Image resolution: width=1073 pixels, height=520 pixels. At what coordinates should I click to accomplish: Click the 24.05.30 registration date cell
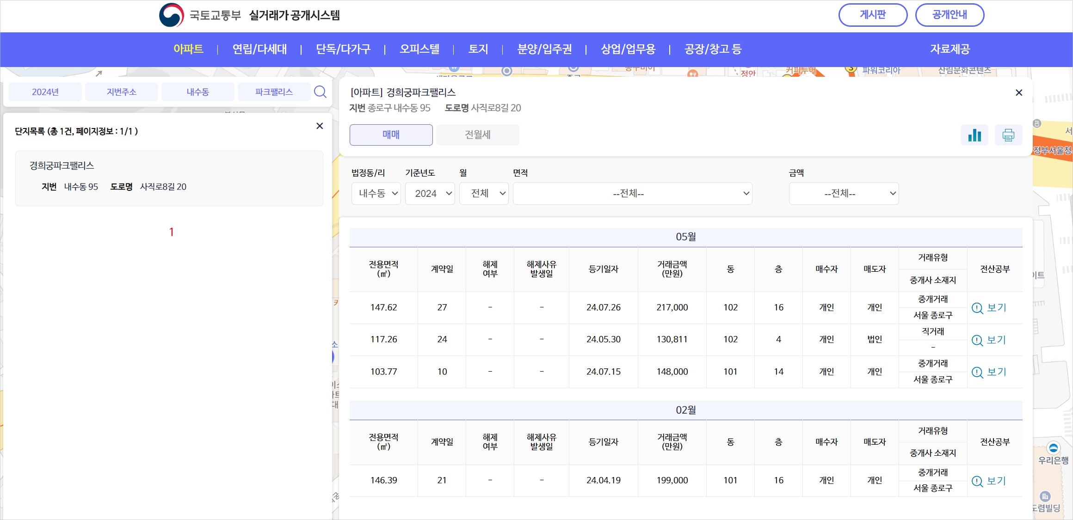(x=604, y=340)
